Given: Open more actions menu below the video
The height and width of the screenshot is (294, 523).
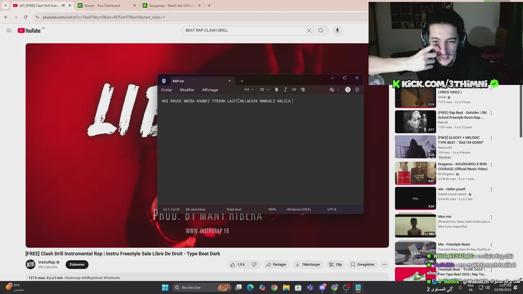Looking at the screenshot, I should tap(384, 265).
